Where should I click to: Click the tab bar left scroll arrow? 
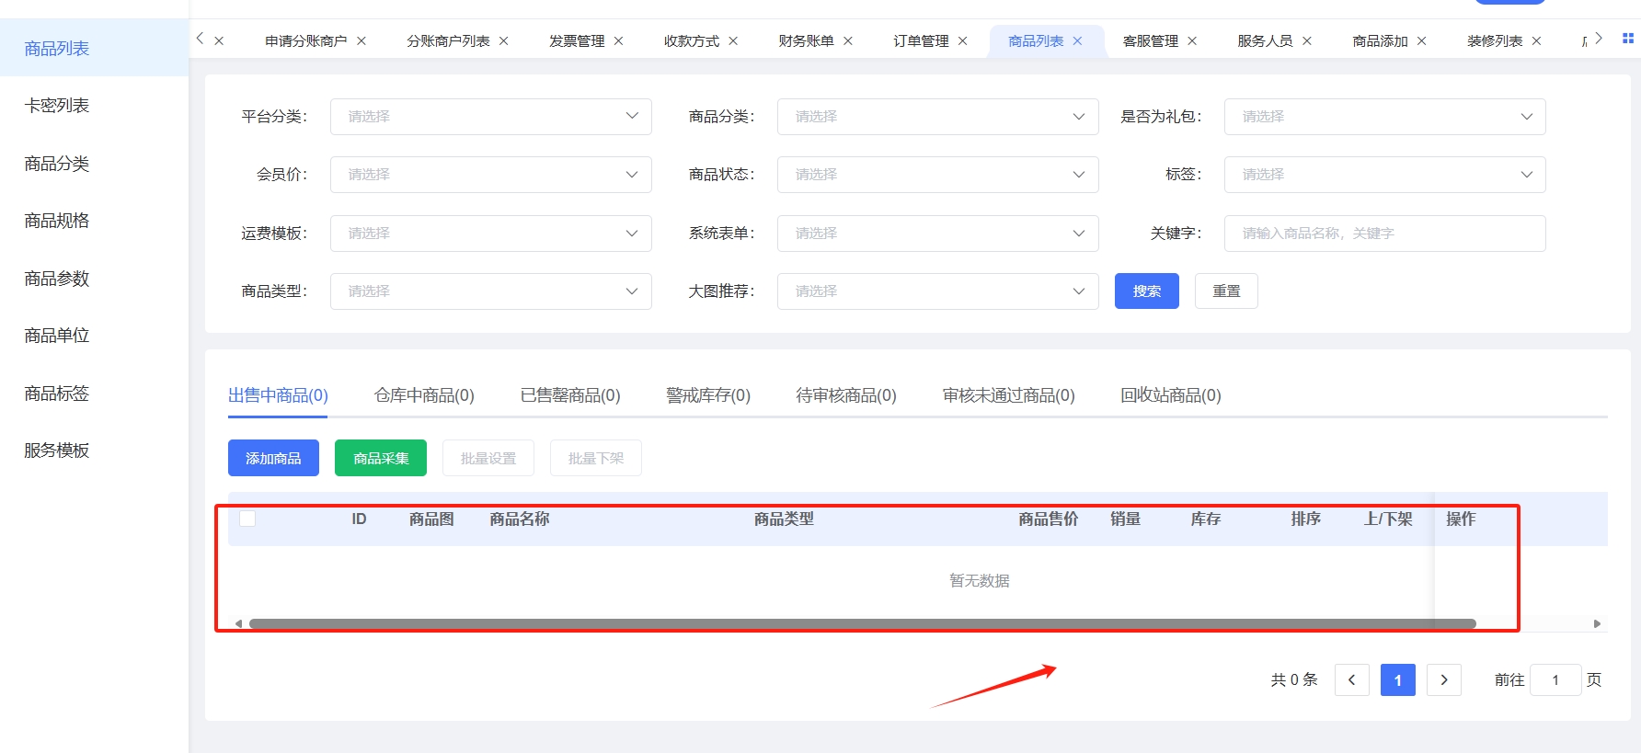point(200,39)
